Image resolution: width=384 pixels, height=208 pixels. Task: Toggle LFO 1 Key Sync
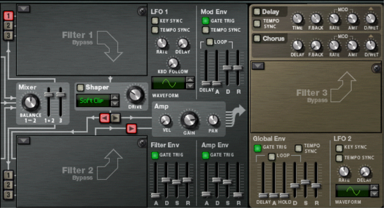(x=154, y=21)
